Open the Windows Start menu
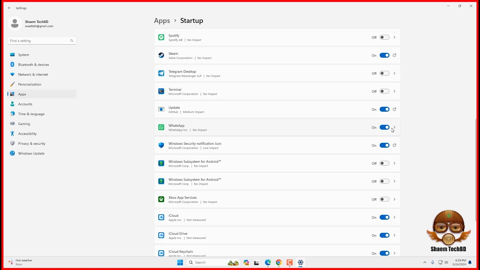Screen dimensions: 480x270 pos(180,262)
